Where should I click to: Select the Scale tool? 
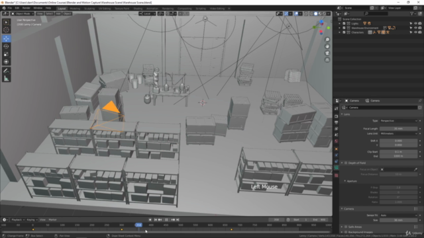click(x=6, y=54)
